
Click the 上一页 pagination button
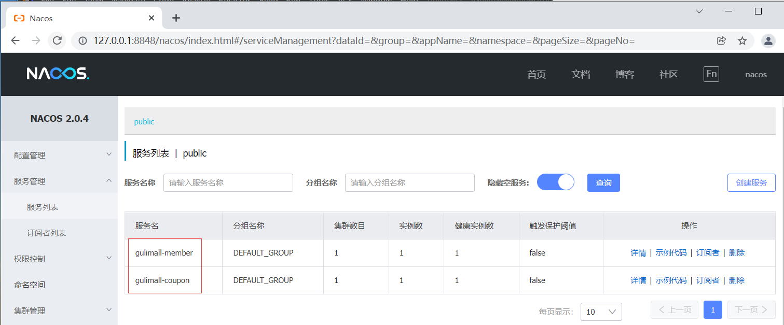point(675,309)
